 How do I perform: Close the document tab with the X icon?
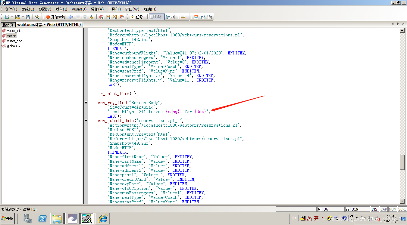[x=404, y=24]
